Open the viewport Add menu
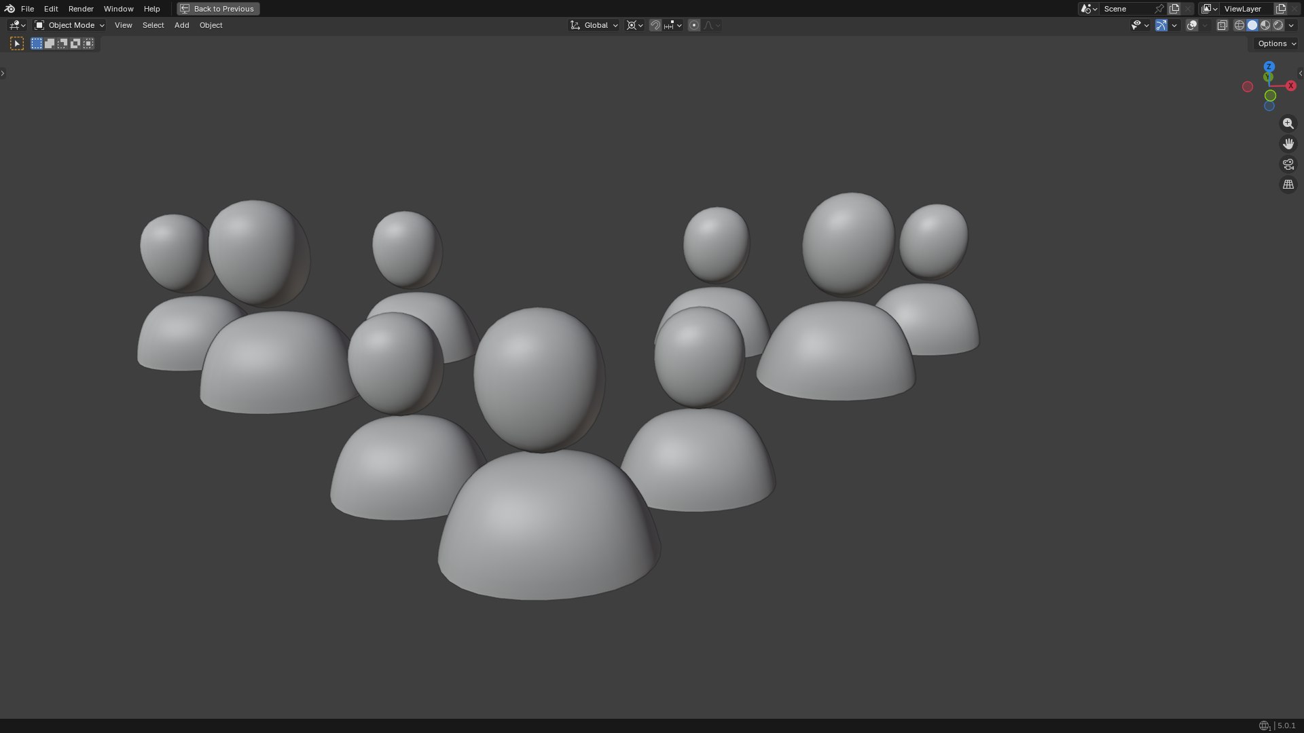 [181, 25]
